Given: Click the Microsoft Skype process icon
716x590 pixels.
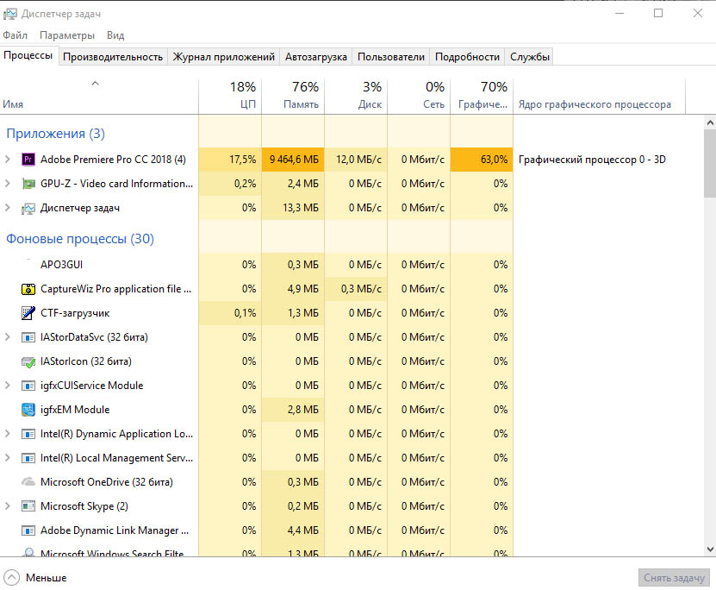Looking at the screenshot, I should (x=28, y=506).
